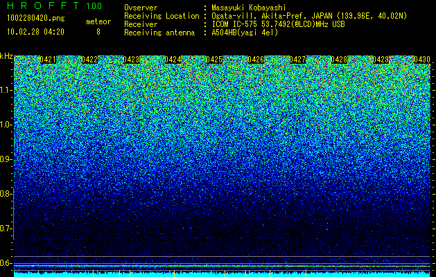436x277 pixels.
Task: Click the 0.7 frequency axis label
Action: coord(6,229)
